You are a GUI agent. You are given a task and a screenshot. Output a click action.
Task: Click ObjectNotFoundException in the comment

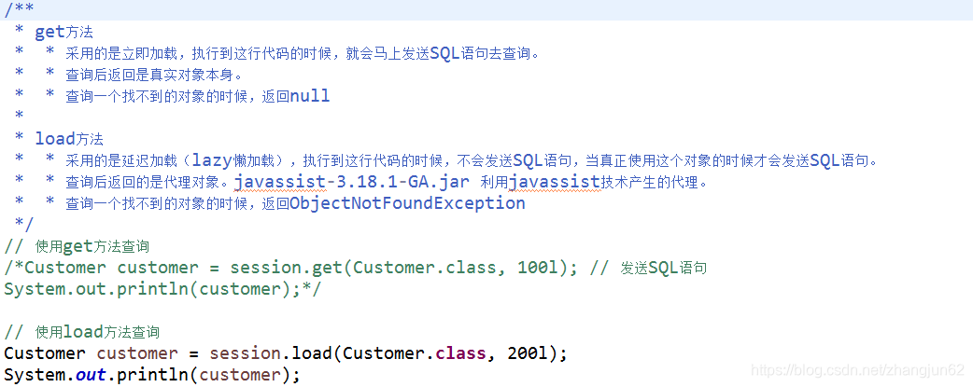click(408, 203)
